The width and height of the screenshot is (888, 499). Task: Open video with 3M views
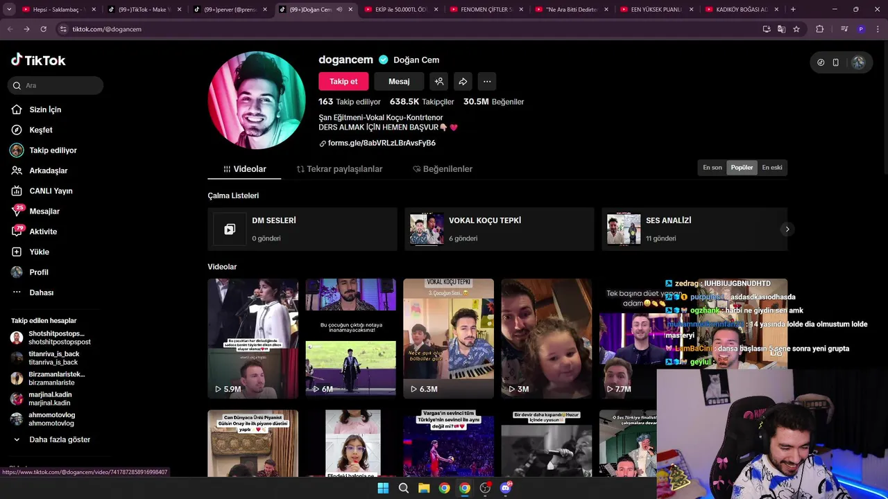[546, 338]
